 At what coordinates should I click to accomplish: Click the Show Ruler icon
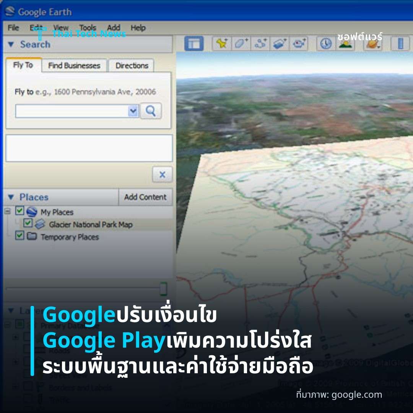click(400, 44)
